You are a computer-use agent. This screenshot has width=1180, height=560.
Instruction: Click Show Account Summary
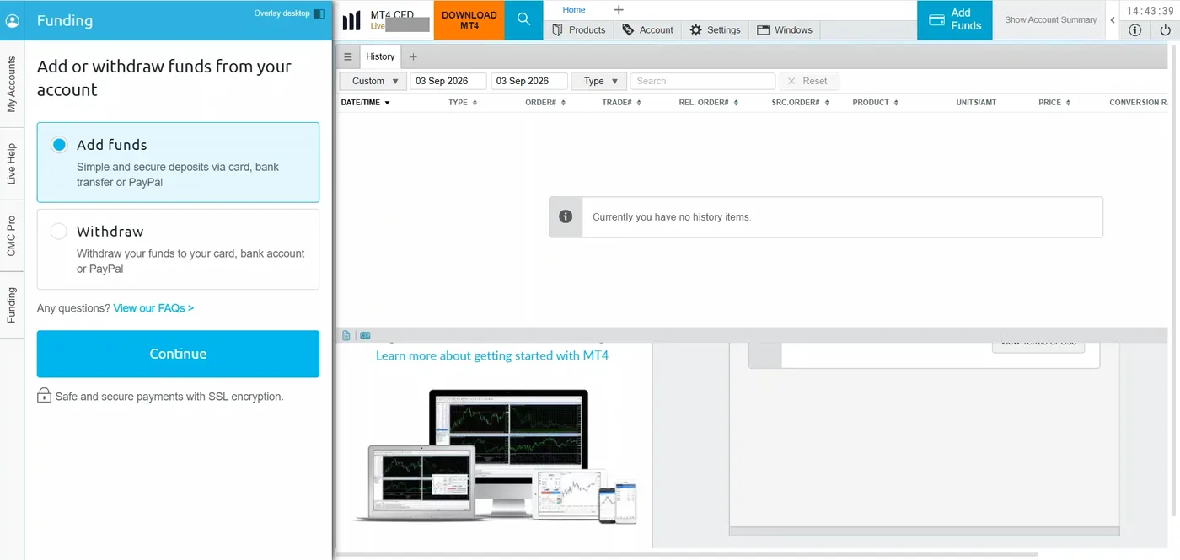click(1051, 20)
